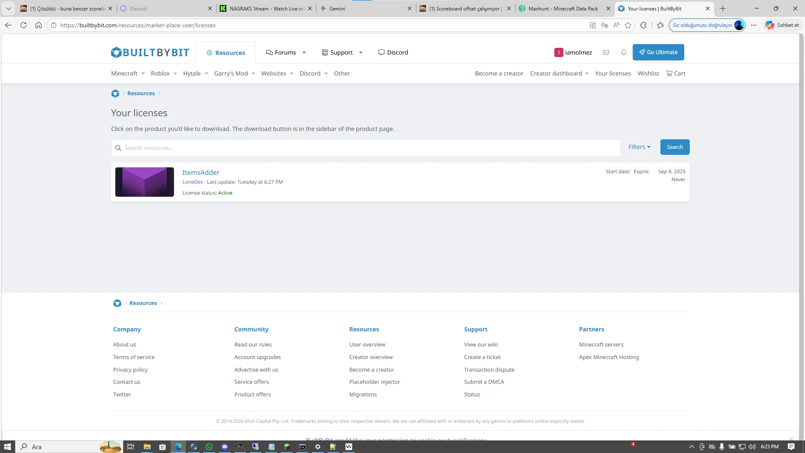Open the Forums menu
The width and height of the screenshot is (805, 453).
(x=281, y=52)
